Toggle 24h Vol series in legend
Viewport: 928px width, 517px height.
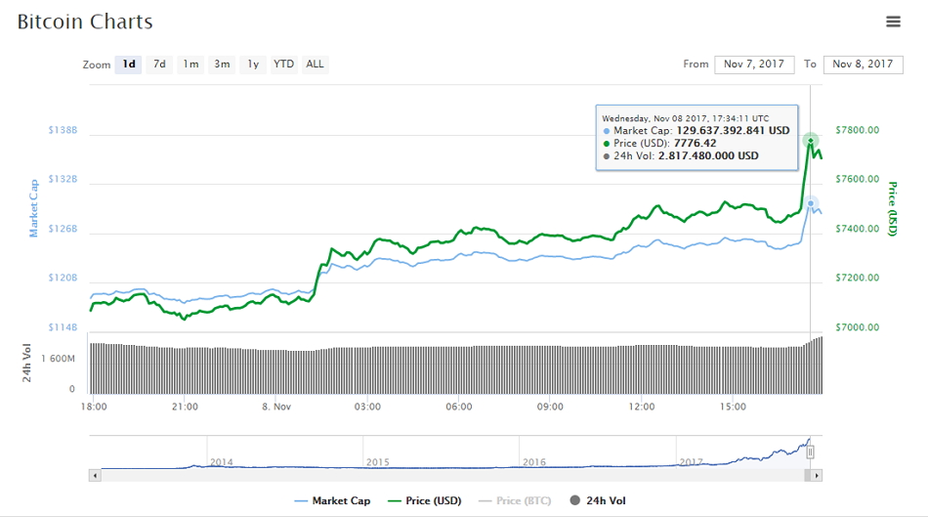pos(597,501)
